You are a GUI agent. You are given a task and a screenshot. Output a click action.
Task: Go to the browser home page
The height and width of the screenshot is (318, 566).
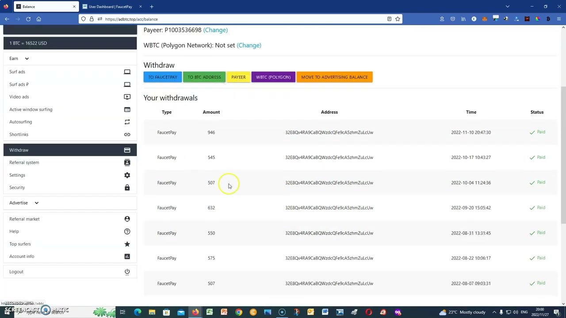tap(38, 19)
